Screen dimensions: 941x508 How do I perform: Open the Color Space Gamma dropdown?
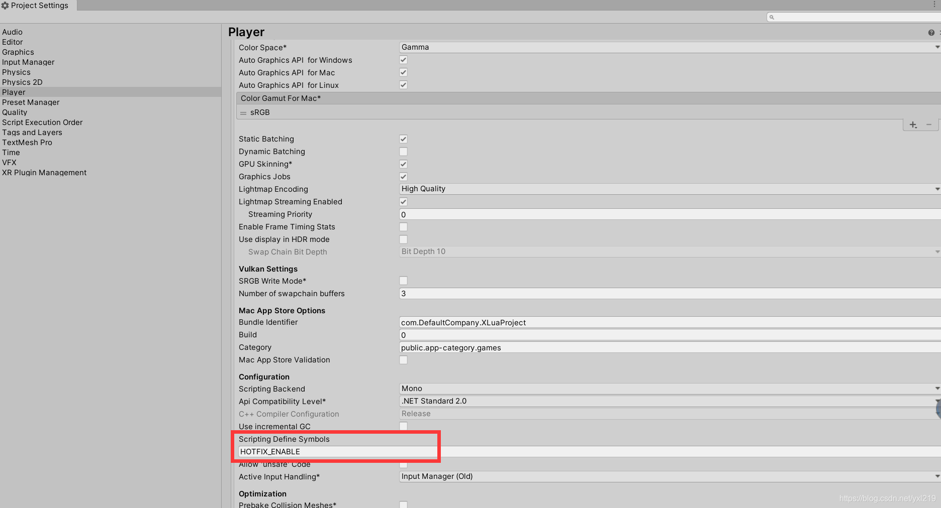coord(670,47)
